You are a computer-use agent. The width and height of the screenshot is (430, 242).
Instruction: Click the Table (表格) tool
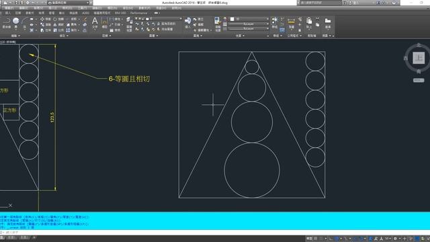coord(116,30)
